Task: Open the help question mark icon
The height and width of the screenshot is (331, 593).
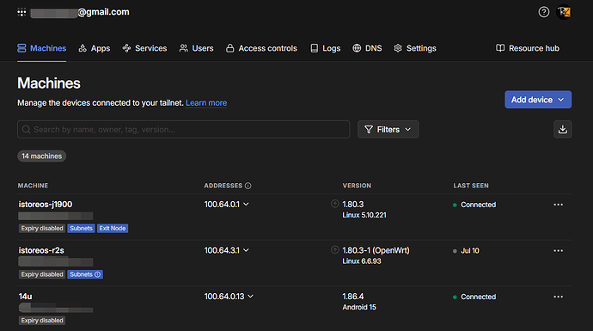Action: 543,12
